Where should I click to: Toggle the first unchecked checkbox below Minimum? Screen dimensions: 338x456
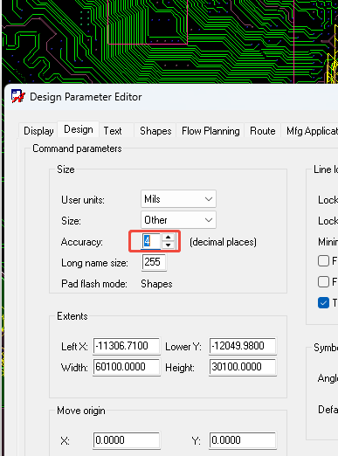(323, 261)
